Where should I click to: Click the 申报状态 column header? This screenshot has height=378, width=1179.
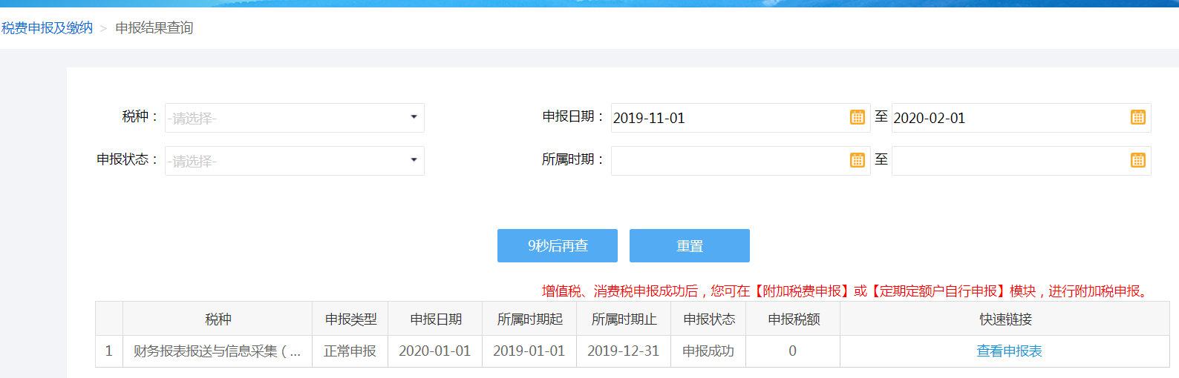[x=709, y=319]
